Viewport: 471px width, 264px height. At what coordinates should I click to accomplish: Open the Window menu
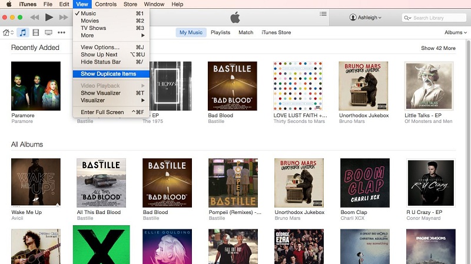(x=154, y=4)
